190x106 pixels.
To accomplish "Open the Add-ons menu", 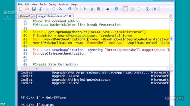I will click(64, 5).
